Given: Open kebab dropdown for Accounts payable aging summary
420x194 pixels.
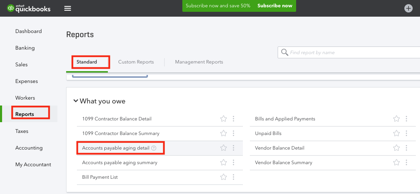Looking at the screenshot, I should (233, 162).
